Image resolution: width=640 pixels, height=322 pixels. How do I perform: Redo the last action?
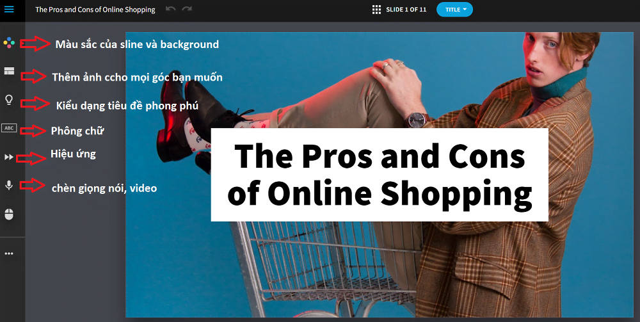click(187, 8)
